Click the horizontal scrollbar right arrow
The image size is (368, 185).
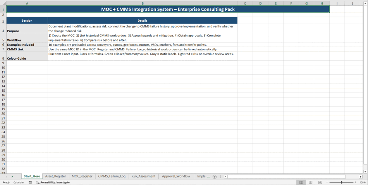pyautogui.click(x=361, y=176)
